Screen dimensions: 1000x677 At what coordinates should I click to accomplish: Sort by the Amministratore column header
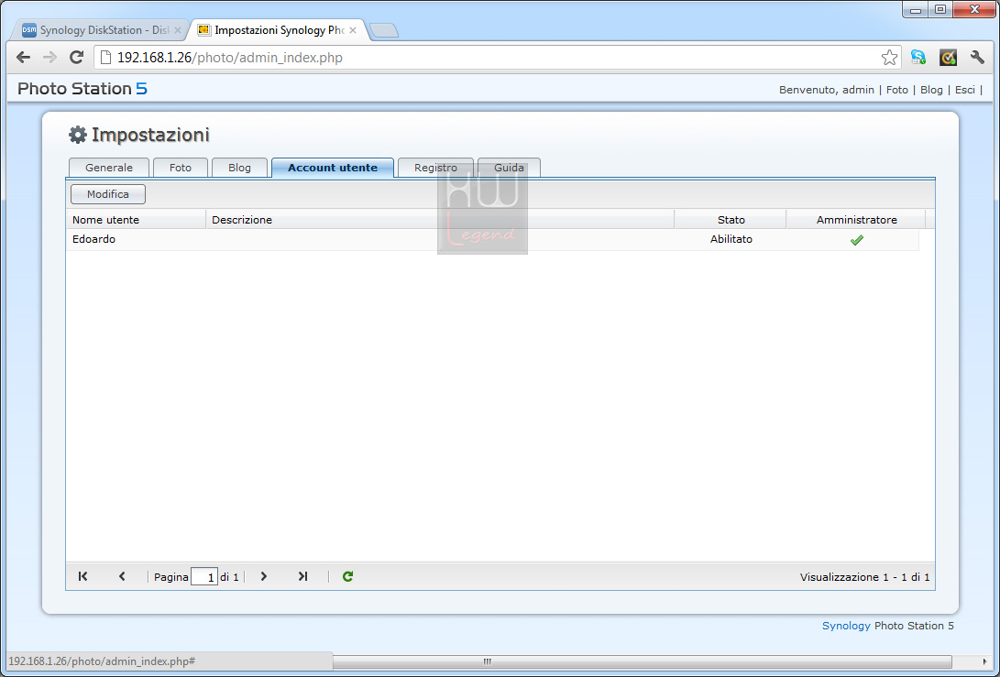pos(856,220)
